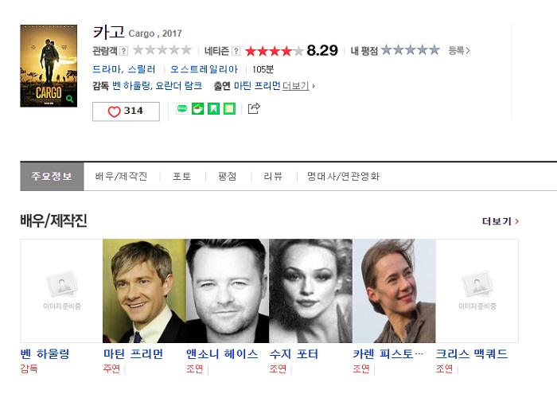
Task: Click the magnifier icon on the Cargo poster
Action: pos(70,99)
